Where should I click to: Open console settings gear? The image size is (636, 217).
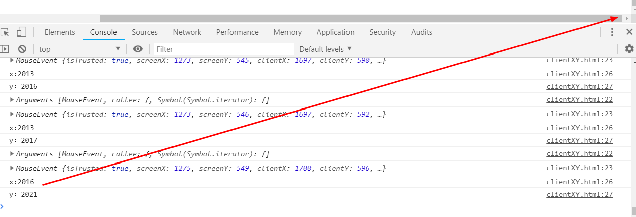pos(629,49)
